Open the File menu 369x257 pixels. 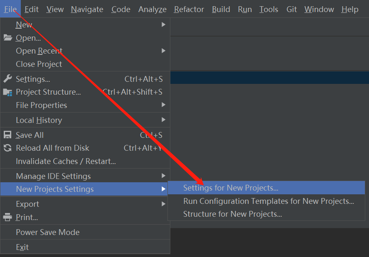[10, 9]
